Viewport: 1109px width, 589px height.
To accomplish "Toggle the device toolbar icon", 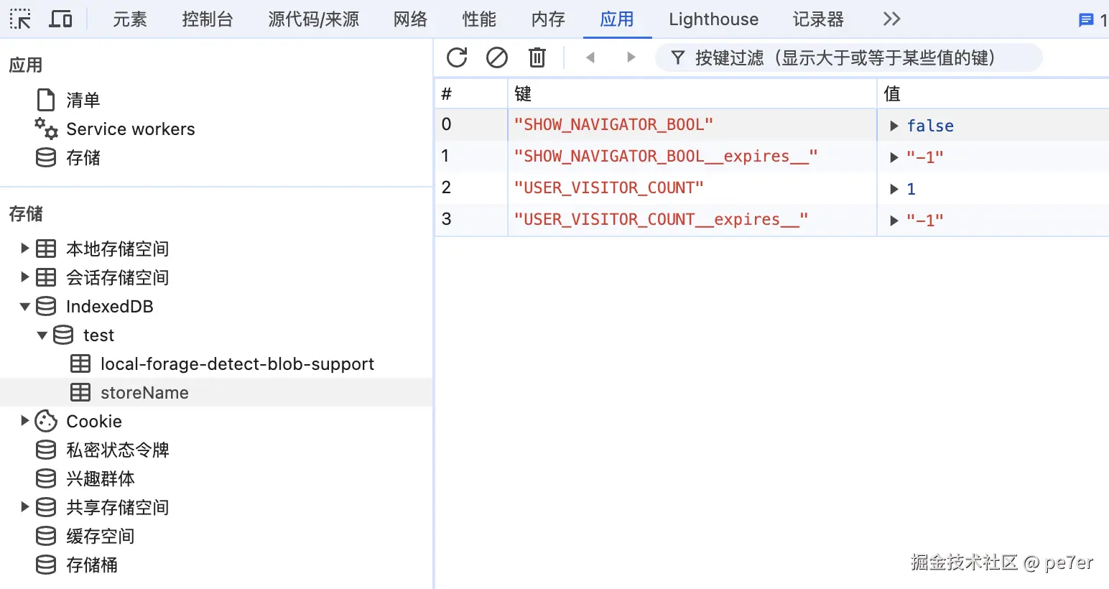I will 60,19.
